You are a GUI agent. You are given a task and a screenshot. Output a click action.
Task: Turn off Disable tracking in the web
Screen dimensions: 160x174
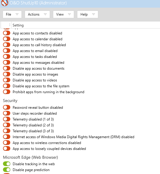click(x=7, y=164)
